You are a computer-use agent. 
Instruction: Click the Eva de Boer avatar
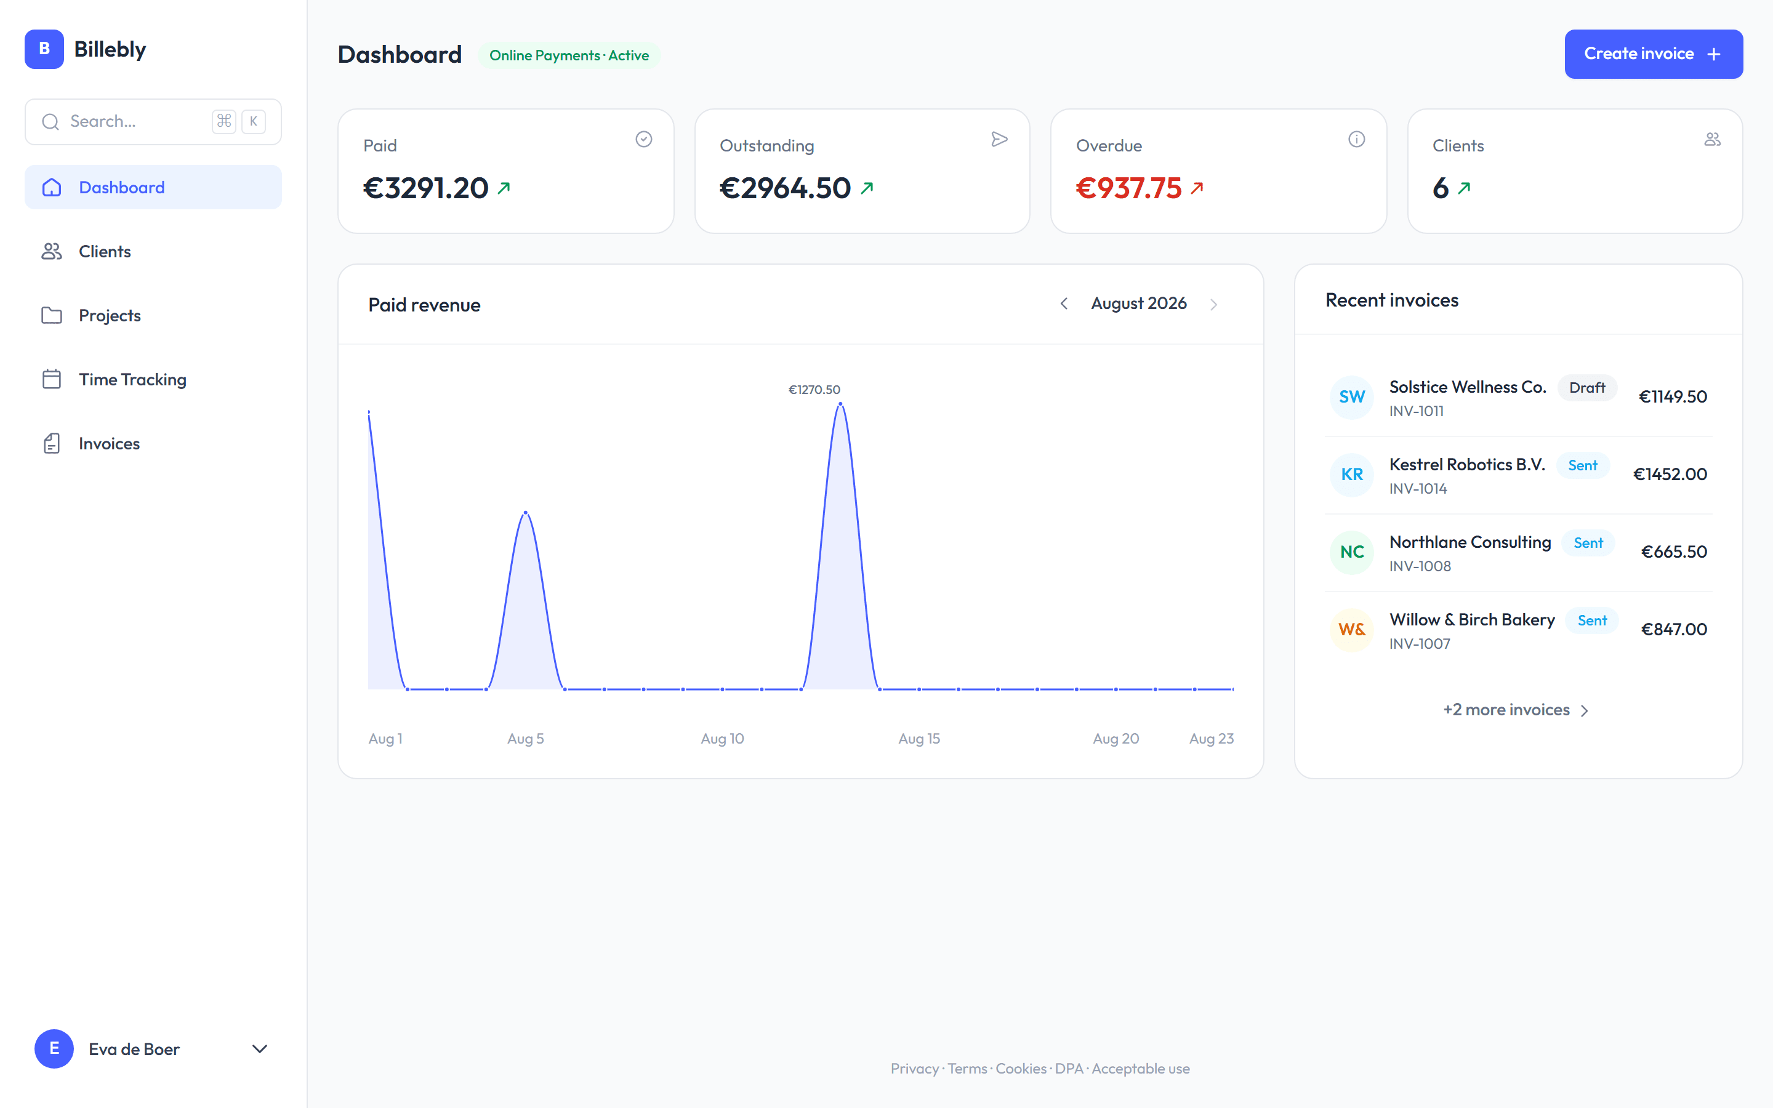coord(54,1049)
